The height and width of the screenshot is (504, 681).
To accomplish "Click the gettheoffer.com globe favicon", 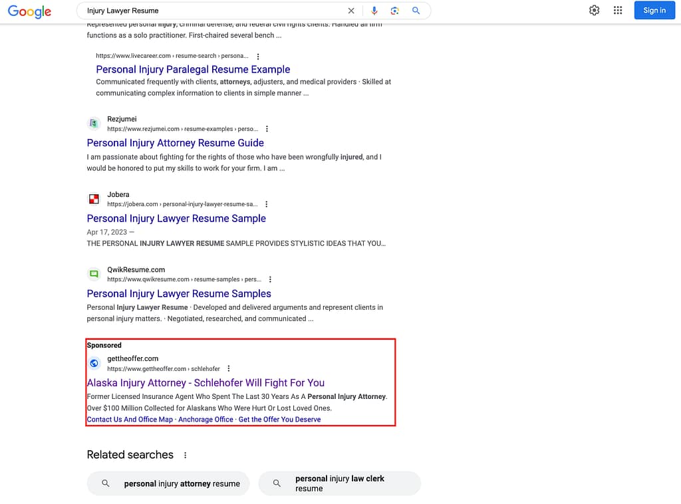I will coord(94,363).
